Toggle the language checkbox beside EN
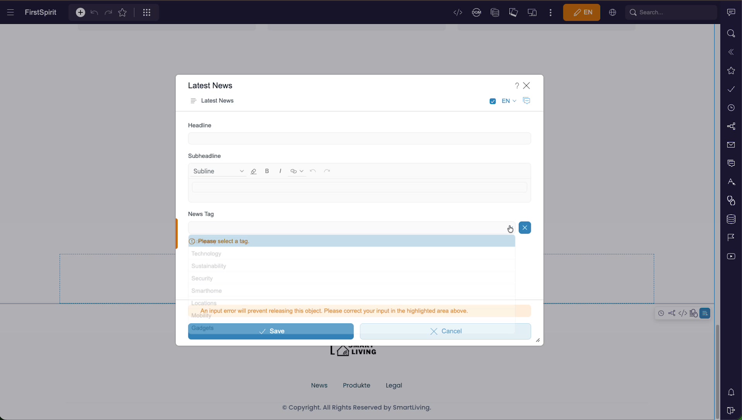The width and height of the screenshot is (742, 420). 492,101
